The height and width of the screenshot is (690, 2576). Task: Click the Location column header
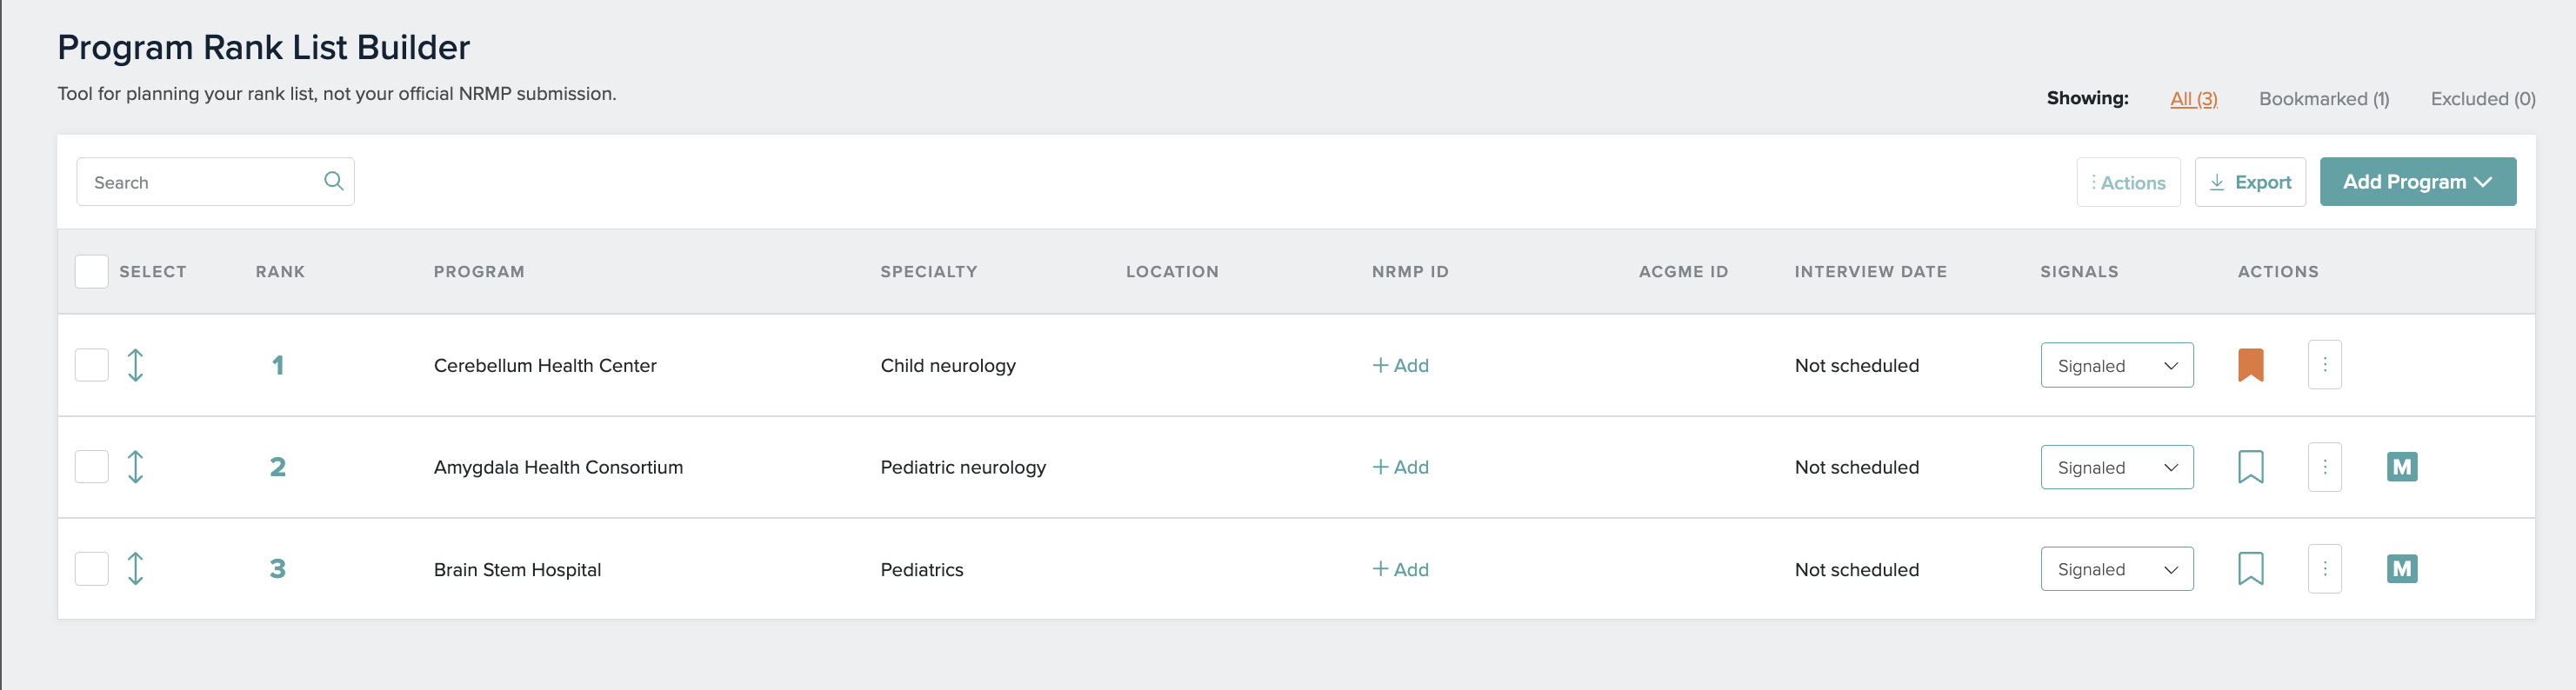tap(1172, 272)
